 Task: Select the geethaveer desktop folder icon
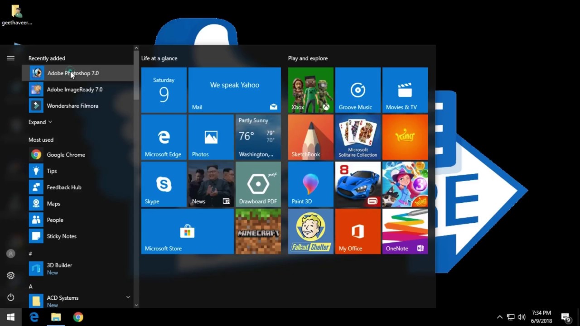click(17, 14)
